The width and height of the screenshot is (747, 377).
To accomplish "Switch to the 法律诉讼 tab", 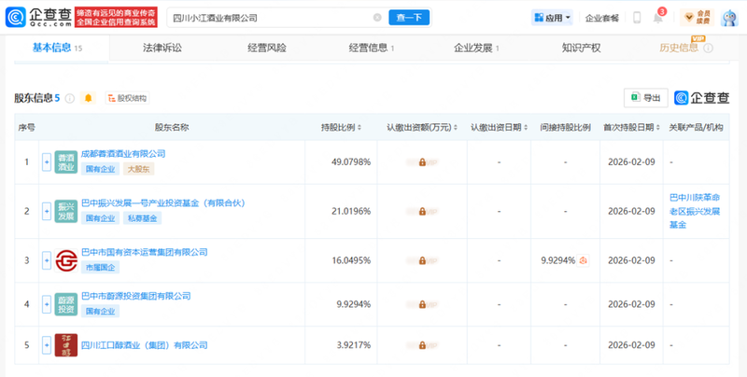I will coord(162,48).
